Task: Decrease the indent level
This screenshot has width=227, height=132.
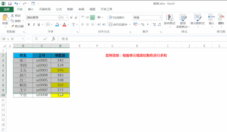Action: (x=99, y=25)
